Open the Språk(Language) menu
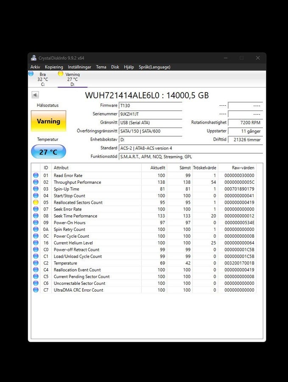Image resolution: width=288 pixels, height=382 pixels. click(x=154, y=67)
